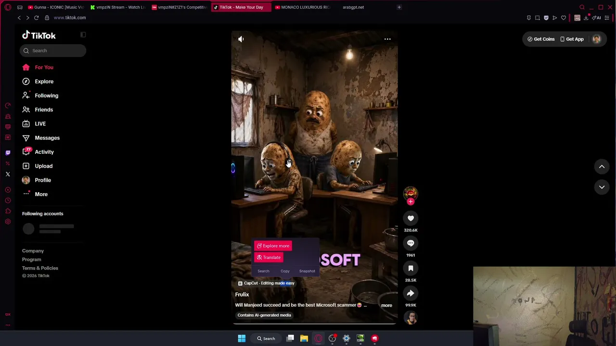Go back in browser history
616x346 pixels.
tap(19, 18)
